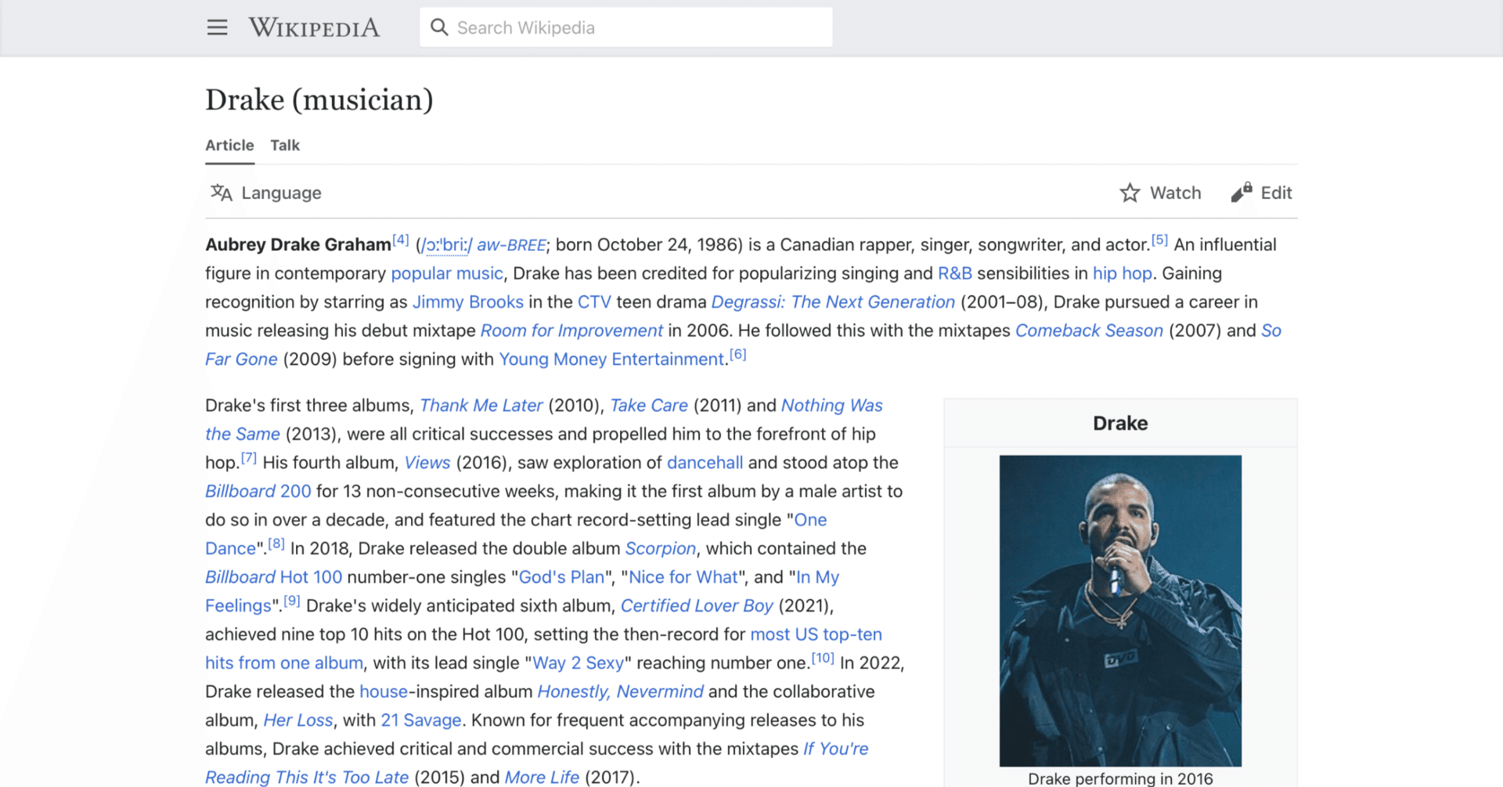This screenshot has height=787, width=1503.
Task: Open the Scorpion album link
Action: (661, 548)
